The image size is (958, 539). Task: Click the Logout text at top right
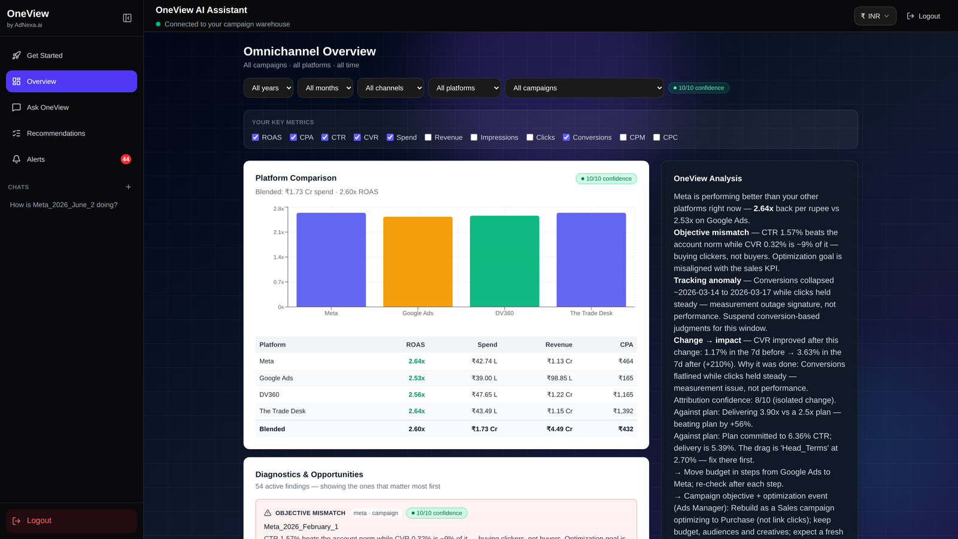(x=929, y=16)
